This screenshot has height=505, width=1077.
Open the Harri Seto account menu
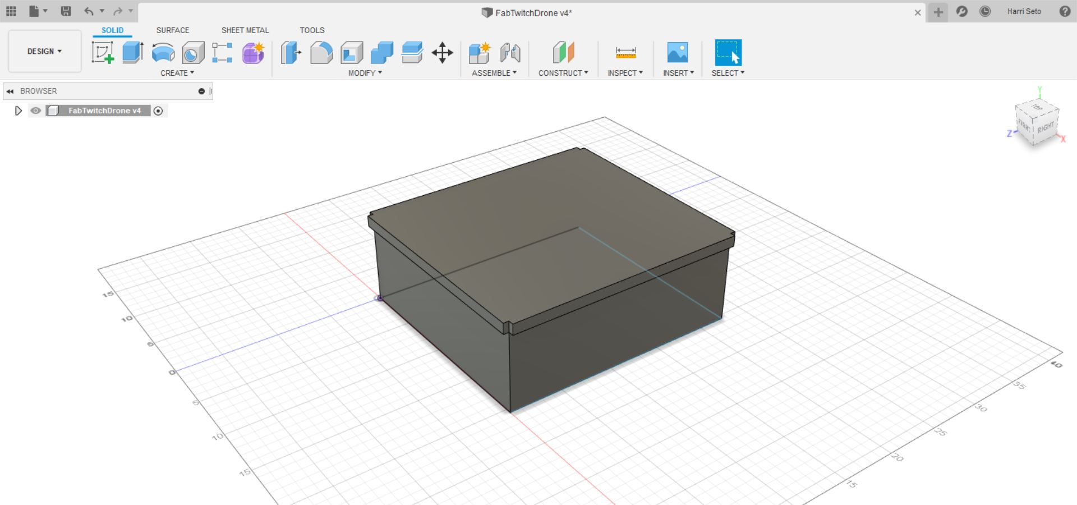tap(1024, 11)
